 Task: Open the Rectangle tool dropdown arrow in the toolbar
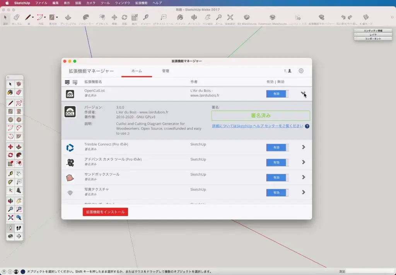(57, 17)
